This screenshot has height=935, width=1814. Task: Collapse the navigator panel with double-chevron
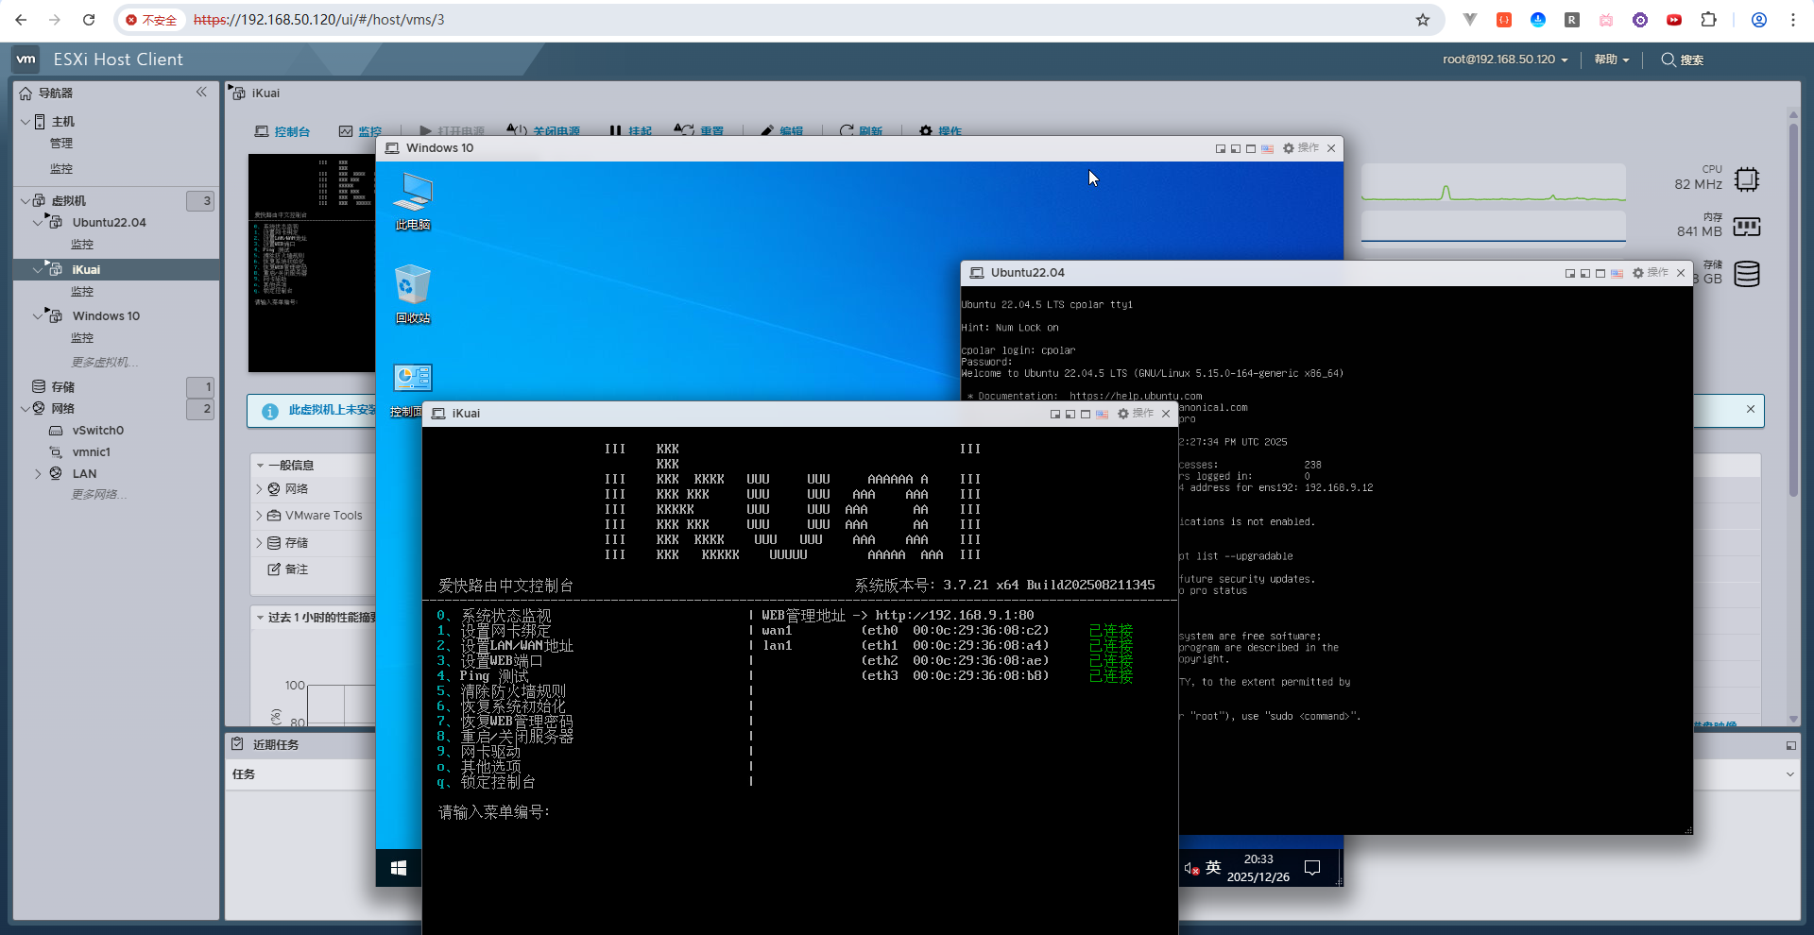point(201,92)
